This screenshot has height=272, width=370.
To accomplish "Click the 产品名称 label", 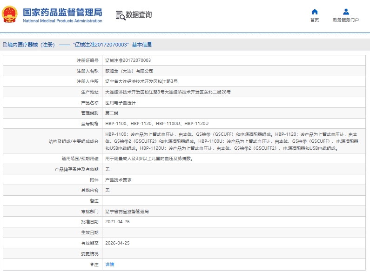I will 90,103.
